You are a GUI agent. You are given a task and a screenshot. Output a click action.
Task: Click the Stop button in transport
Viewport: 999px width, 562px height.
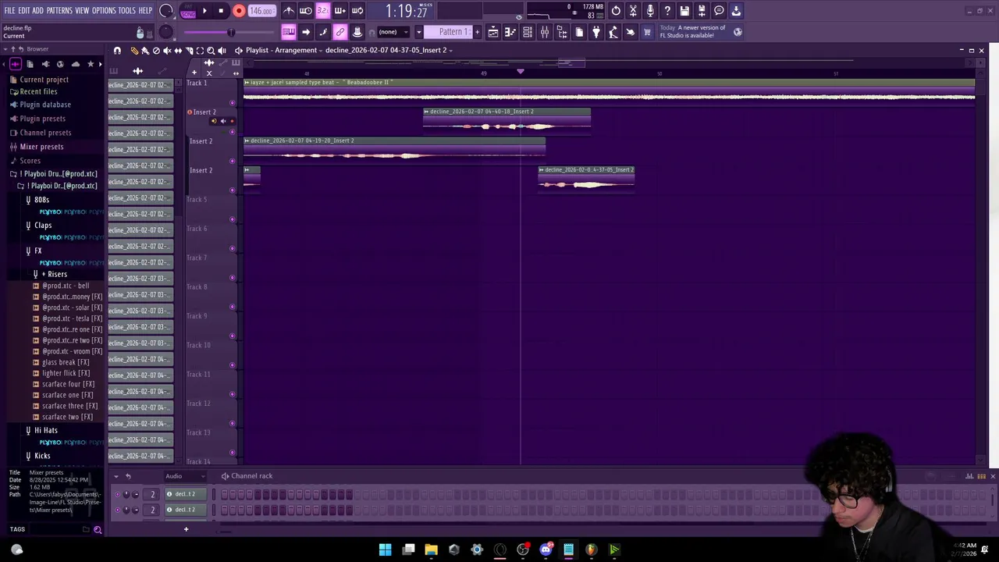tap(221, 11)
